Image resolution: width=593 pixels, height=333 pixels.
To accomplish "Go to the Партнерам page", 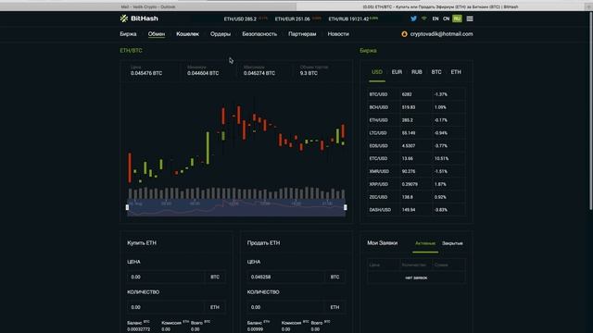I will click(x=302, y=34).
